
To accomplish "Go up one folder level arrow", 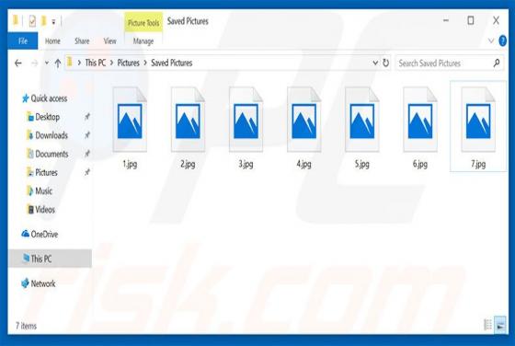I will tap(58, 63).
